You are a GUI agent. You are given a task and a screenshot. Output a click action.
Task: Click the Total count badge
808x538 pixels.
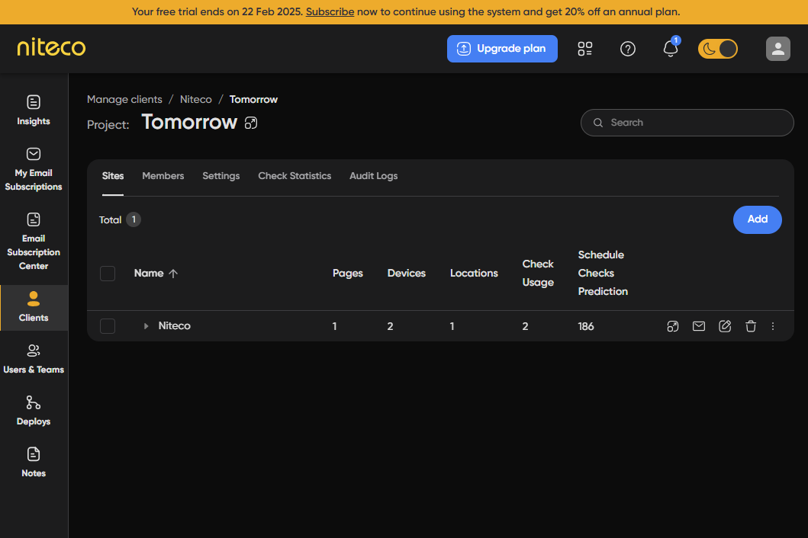pos(134,219)
